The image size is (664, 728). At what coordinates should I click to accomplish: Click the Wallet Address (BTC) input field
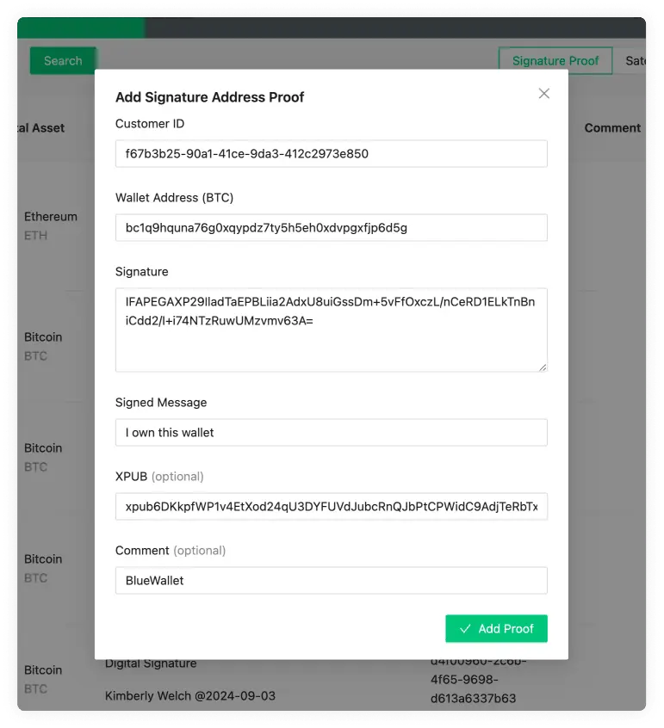pos(331,227)
